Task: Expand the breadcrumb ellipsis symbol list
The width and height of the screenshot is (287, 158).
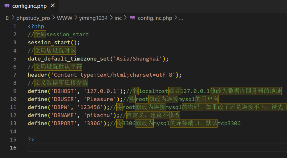Action: click(181, 18)
